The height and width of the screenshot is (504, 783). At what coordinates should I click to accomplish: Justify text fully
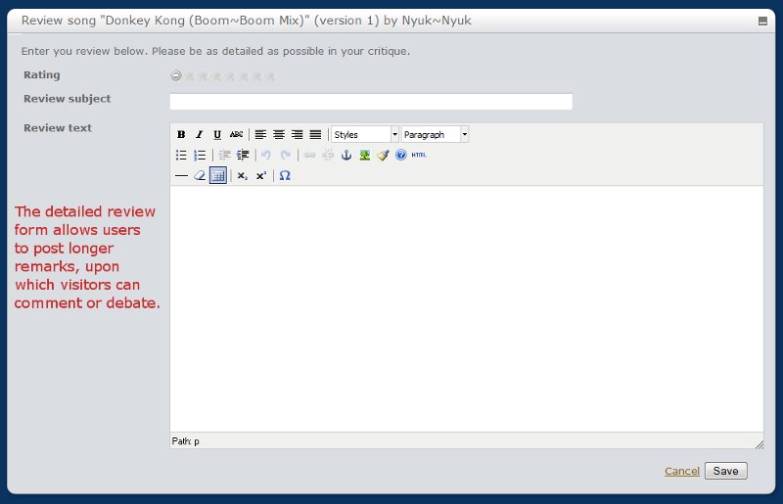click(315, 134)
